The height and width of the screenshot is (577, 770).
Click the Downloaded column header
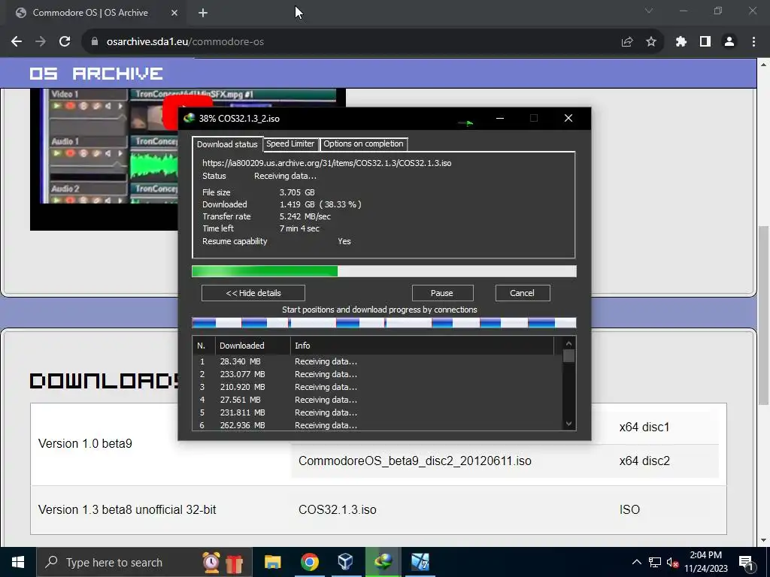(x=253, y=346)
